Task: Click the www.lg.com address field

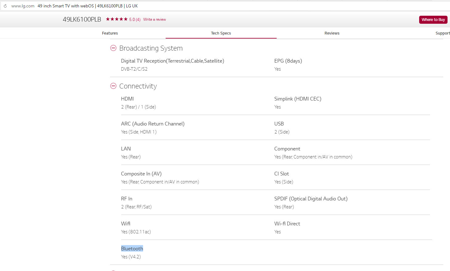Action: pyautogui.click(x=23, y=6)
